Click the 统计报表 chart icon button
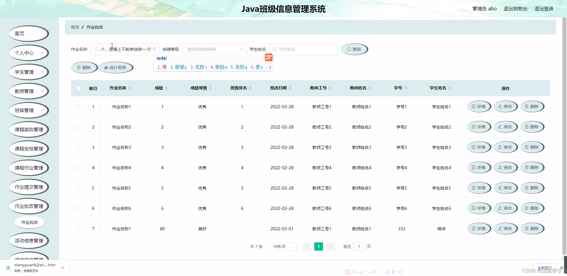567x276 pixels. point(106,67)
